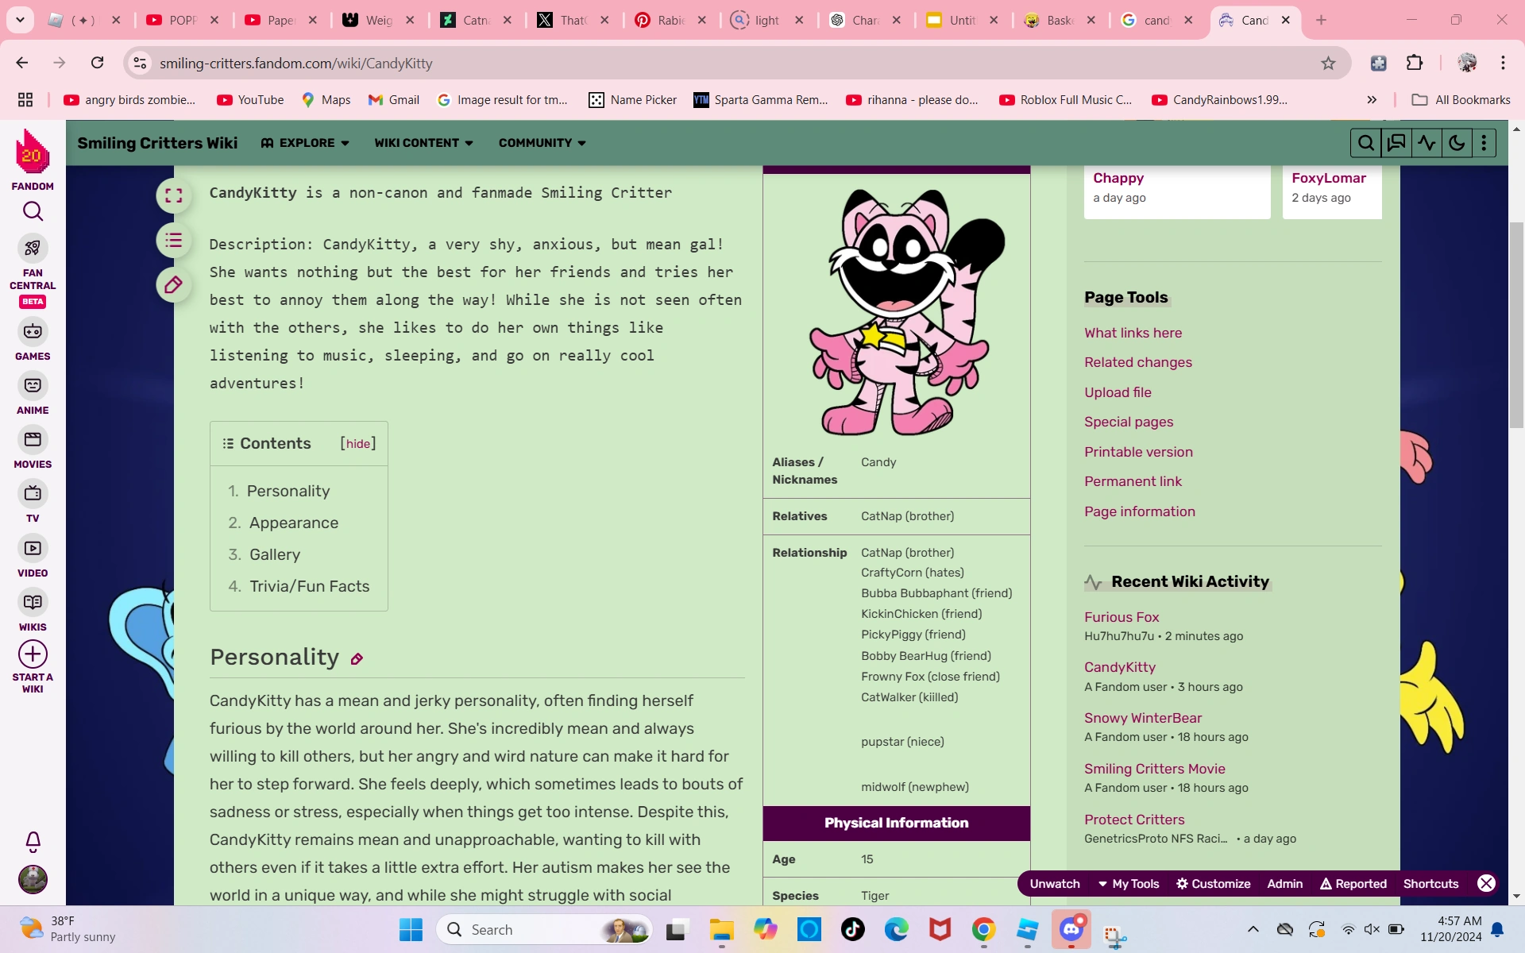Open the Fan Central sidebar icon

tap(33, 249)
